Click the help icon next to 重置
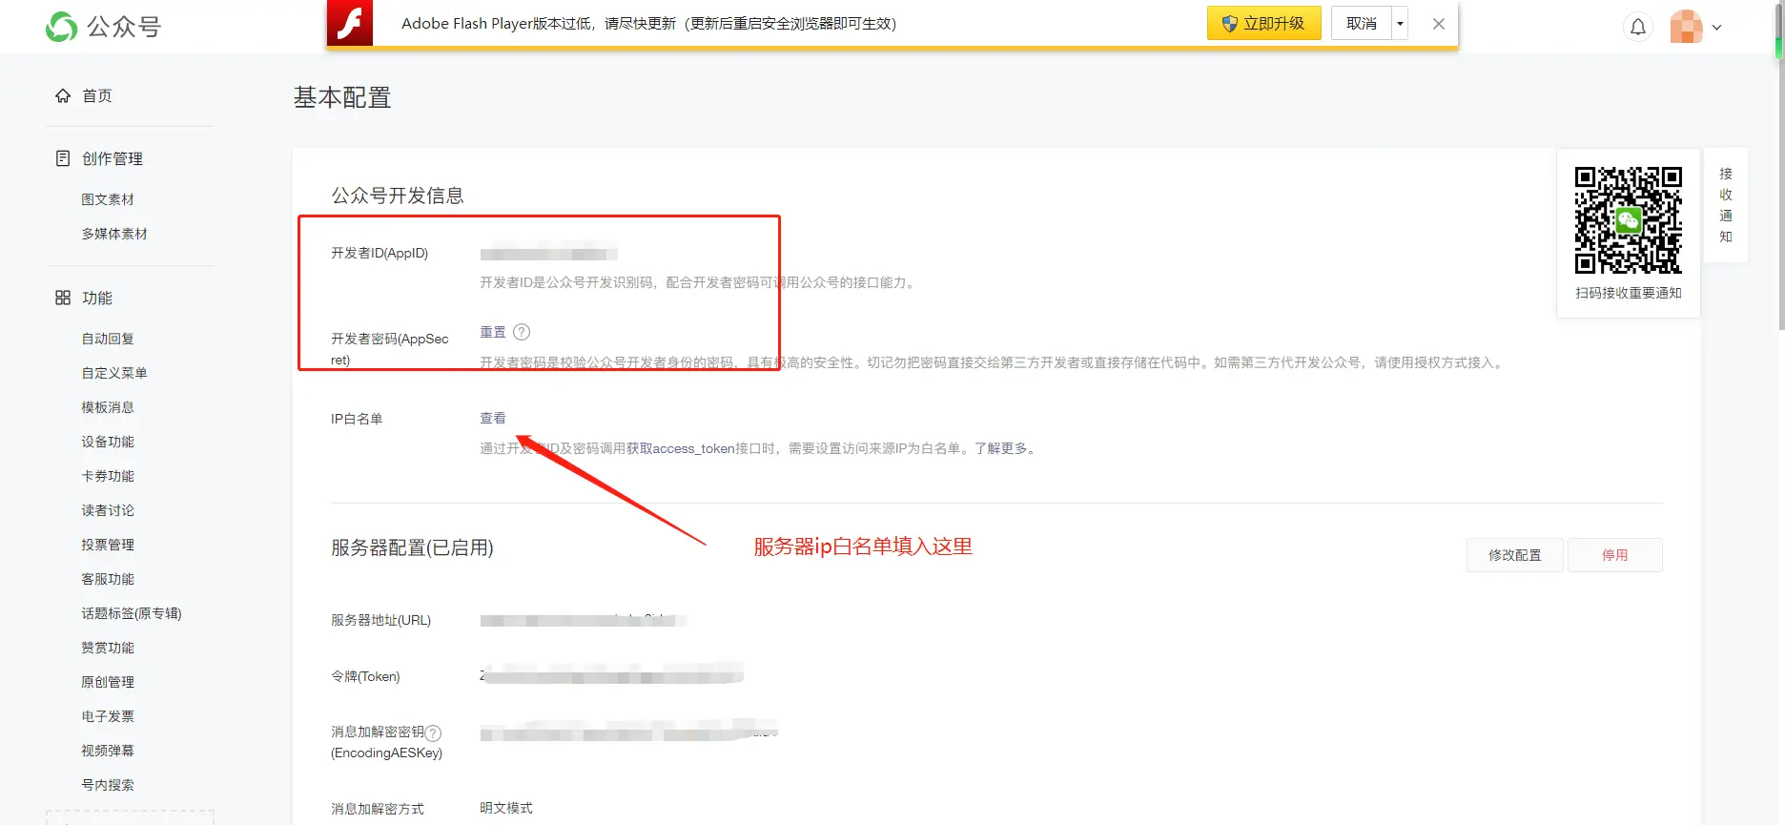 tap(522, 332)
